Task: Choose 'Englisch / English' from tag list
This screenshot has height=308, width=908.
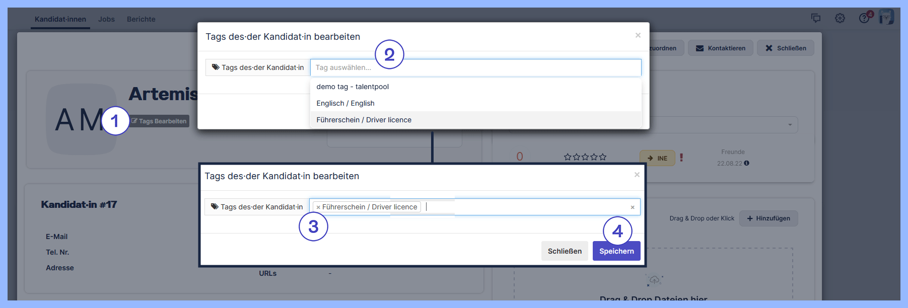Action: (345, 103)
